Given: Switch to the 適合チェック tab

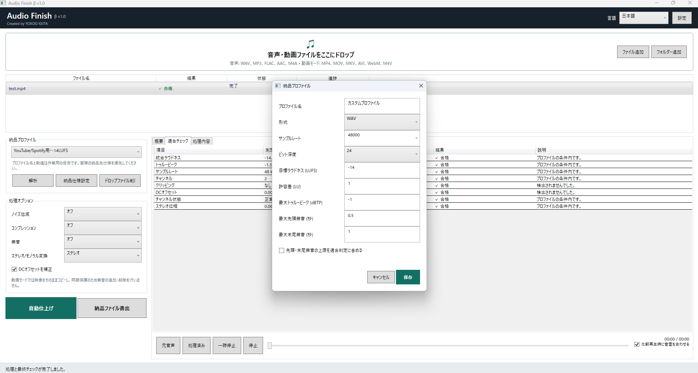Looking at the screenshot, I should coord(178,141).
